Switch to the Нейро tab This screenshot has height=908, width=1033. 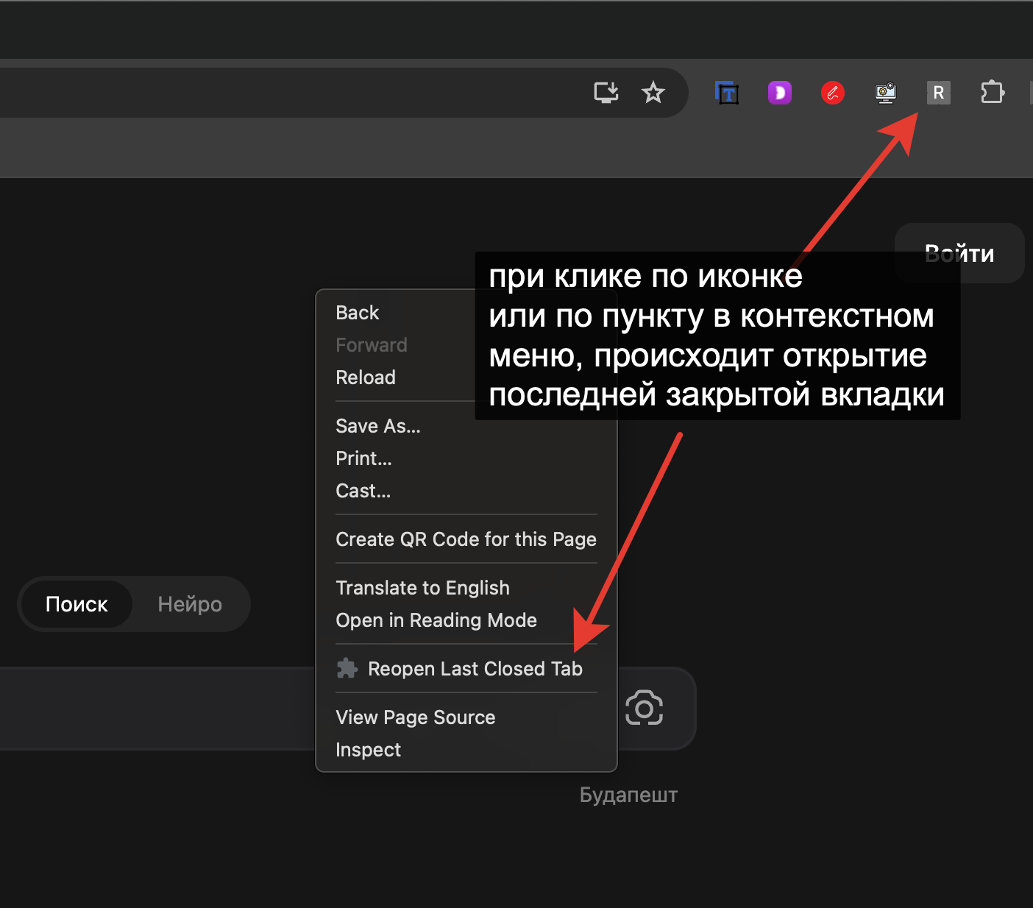coord(189,604)
